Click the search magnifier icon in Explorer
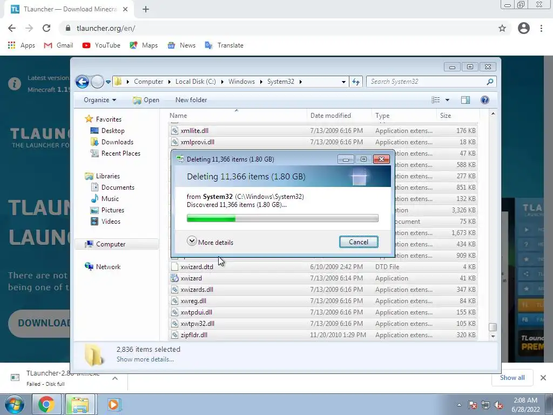The height and width of the screenshot is (415, 553). coord(490,82)
